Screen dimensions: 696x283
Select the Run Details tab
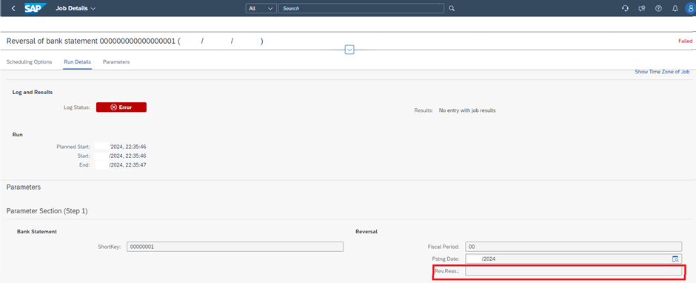click(x=77, y=61)
